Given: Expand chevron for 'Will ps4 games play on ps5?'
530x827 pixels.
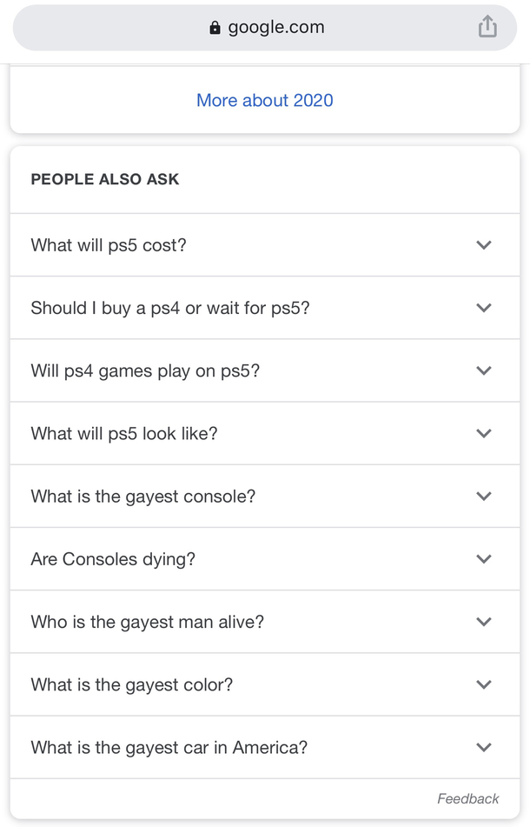Looking at the screenshot, I should click(484, 370).
